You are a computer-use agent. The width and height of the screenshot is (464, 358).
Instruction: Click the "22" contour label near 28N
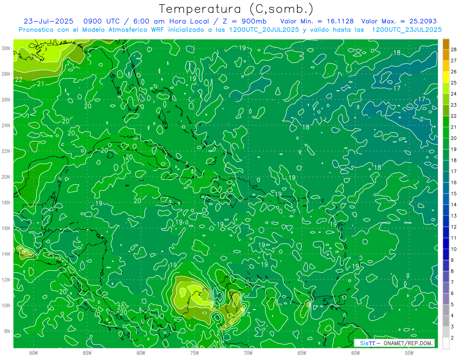(19, 80)
